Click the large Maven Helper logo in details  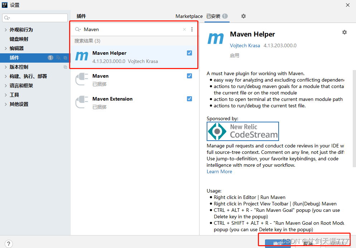216,38
